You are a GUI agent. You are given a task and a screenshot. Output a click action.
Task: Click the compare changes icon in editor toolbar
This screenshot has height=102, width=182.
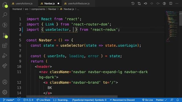click(x=139, y=3)
